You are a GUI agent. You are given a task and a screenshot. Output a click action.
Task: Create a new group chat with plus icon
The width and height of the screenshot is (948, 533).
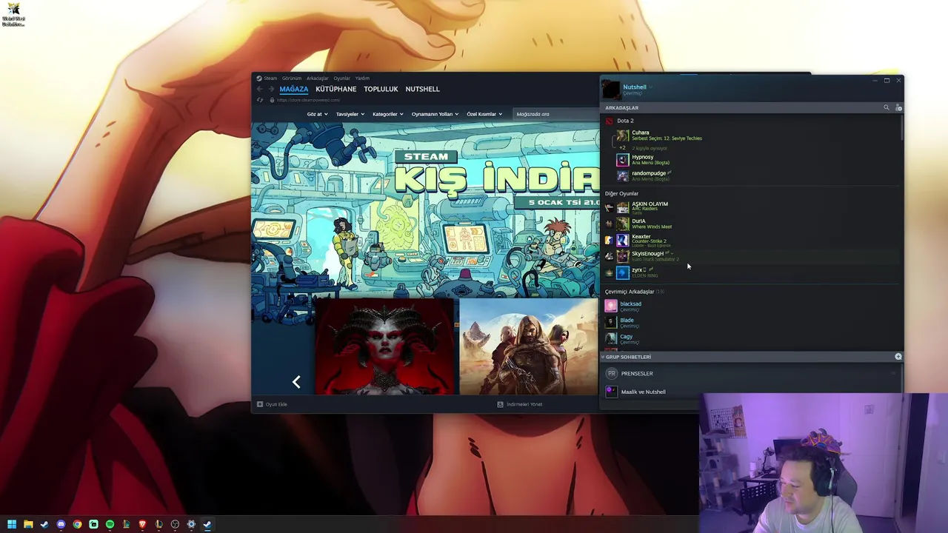(898, 357)
